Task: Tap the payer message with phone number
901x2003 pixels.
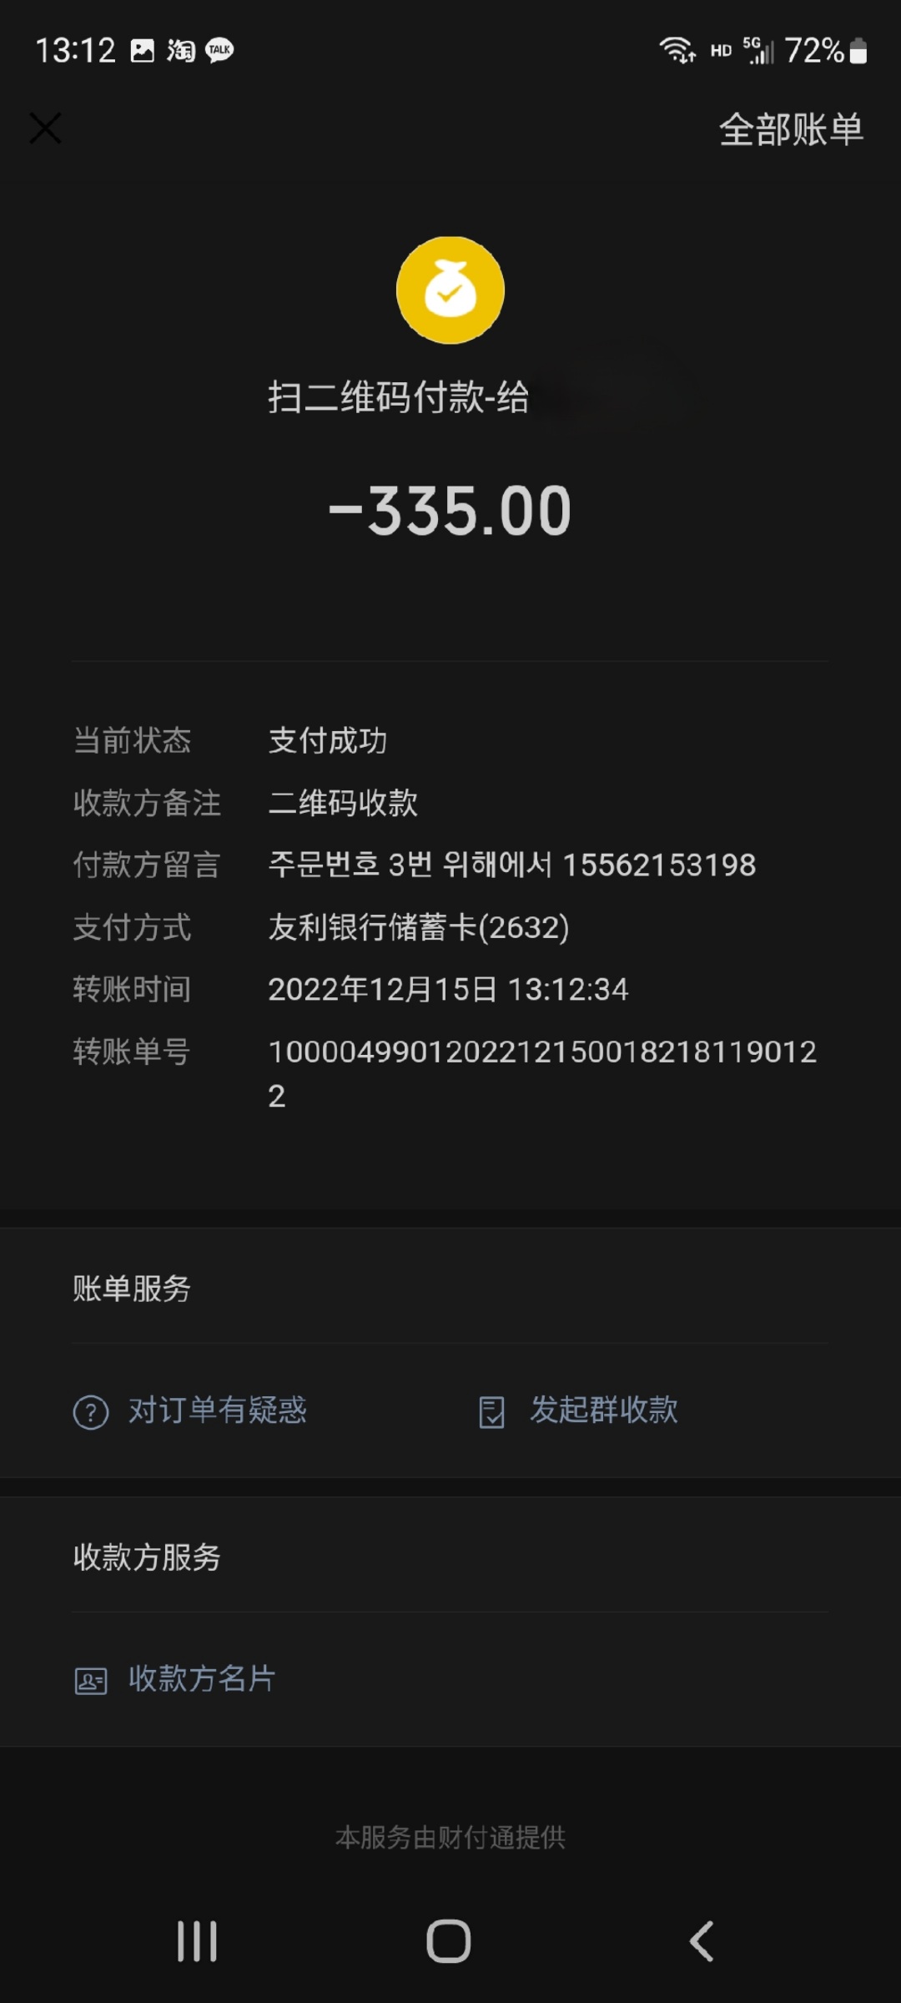Action: coord(512,865)
